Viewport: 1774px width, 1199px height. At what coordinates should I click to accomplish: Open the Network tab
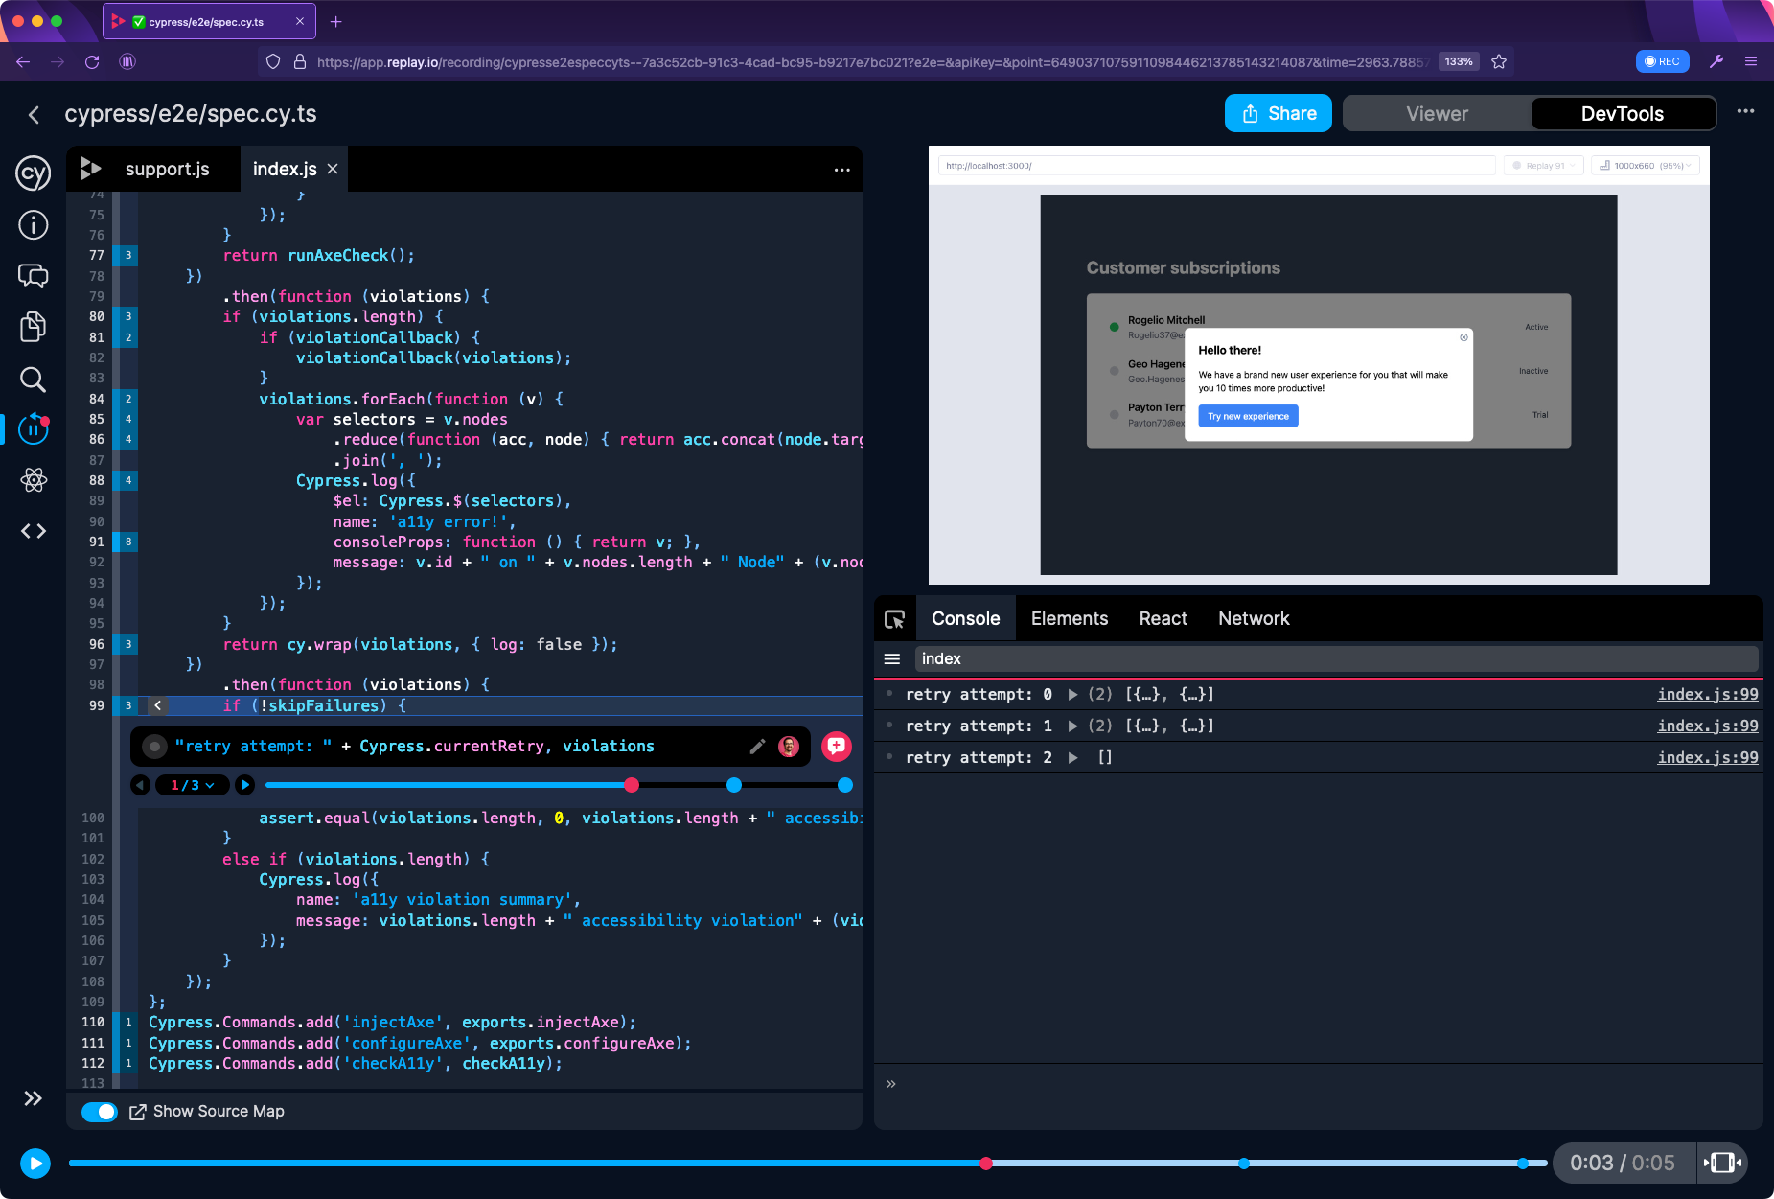(x=1254, y=619)
